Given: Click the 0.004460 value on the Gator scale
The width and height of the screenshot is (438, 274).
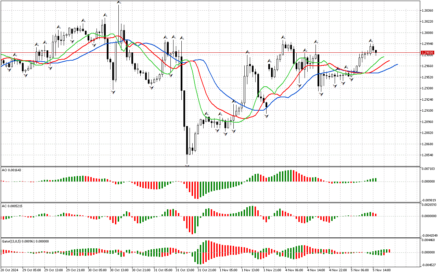Looking at the screenshot, I should pos(429,240).
